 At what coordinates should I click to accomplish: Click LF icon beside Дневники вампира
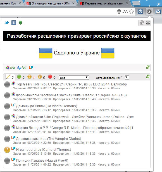coord(13,138)
